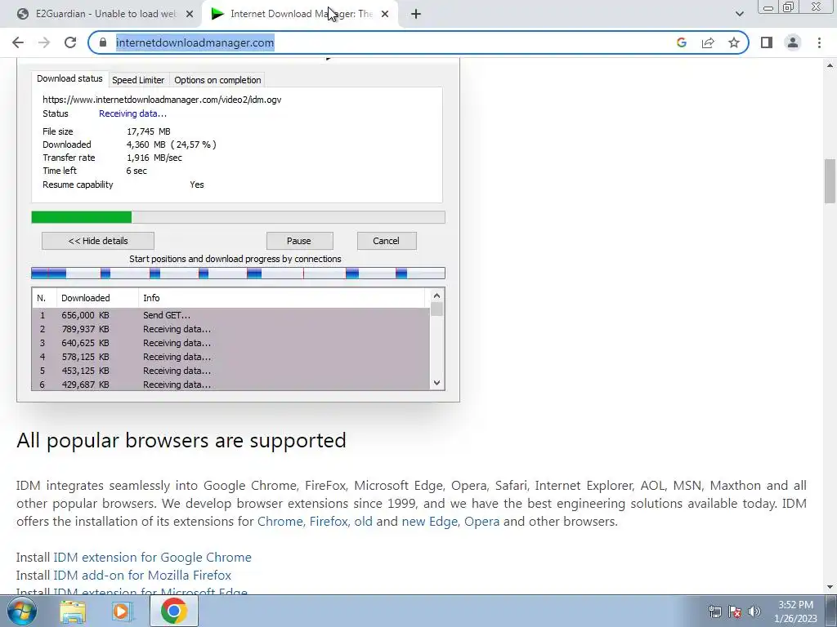Click the page vertical scrollbar thumb
This screenshot has height=627, width=837.
pyautogui.click(x=830, y=181)
